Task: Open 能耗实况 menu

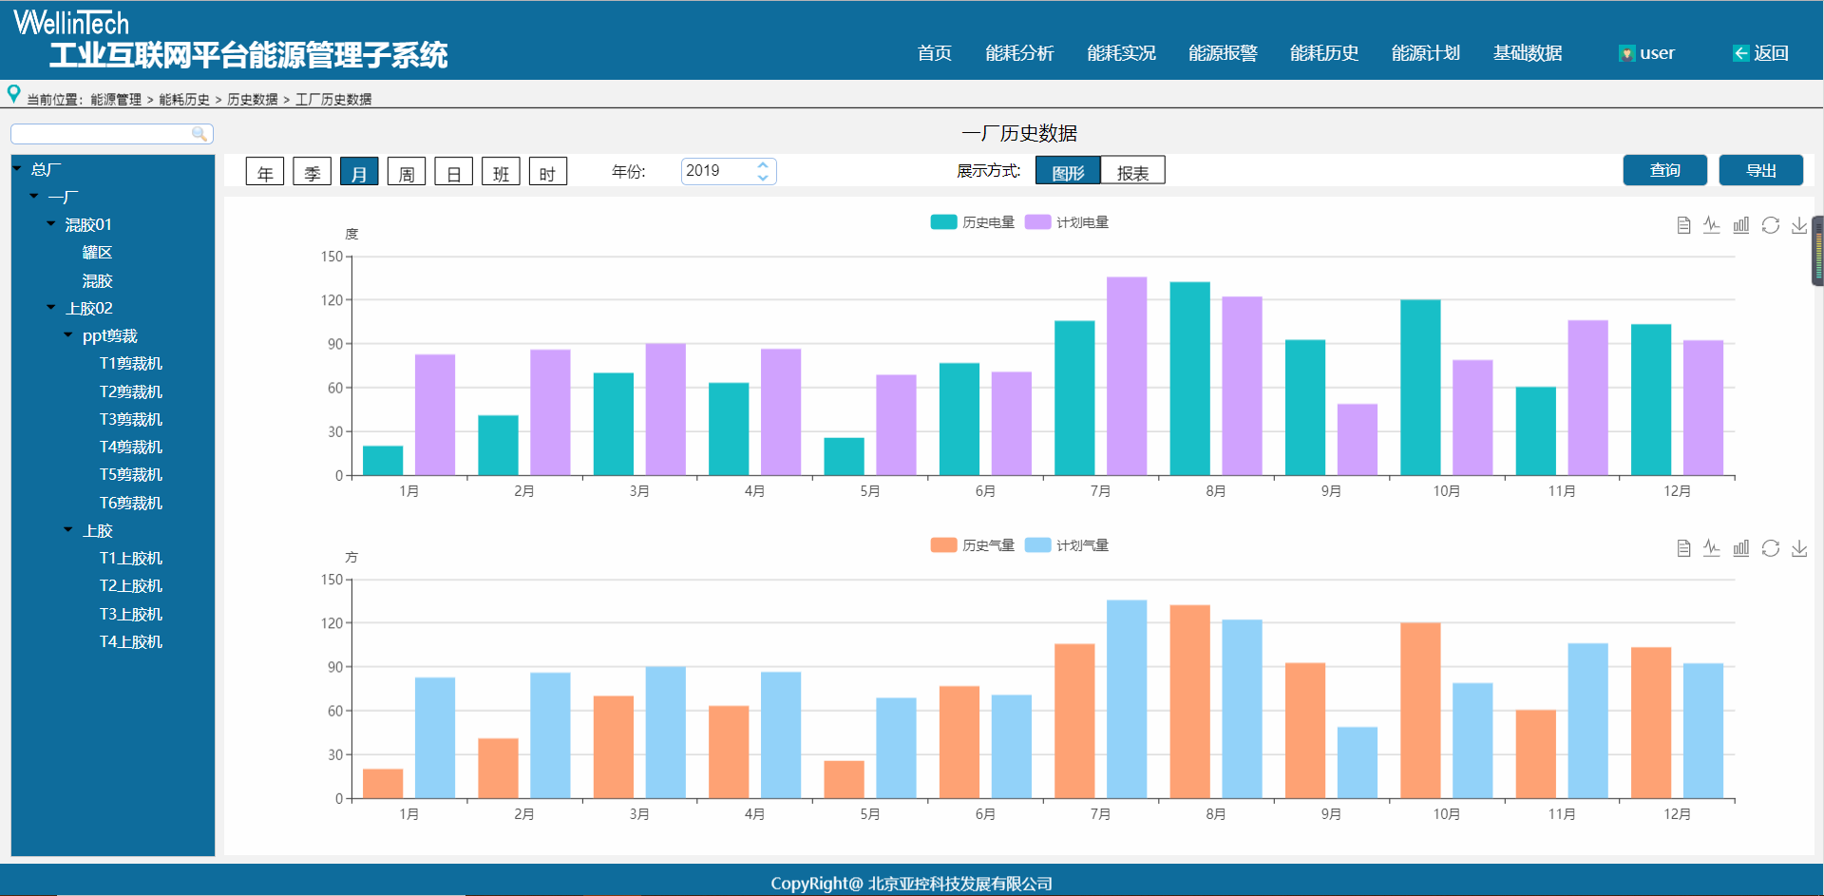Action: pyautogui.click(x=1121, y=53)
